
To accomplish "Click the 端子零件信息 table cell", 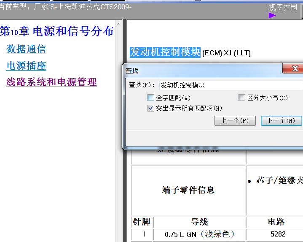I will (188, 190).
